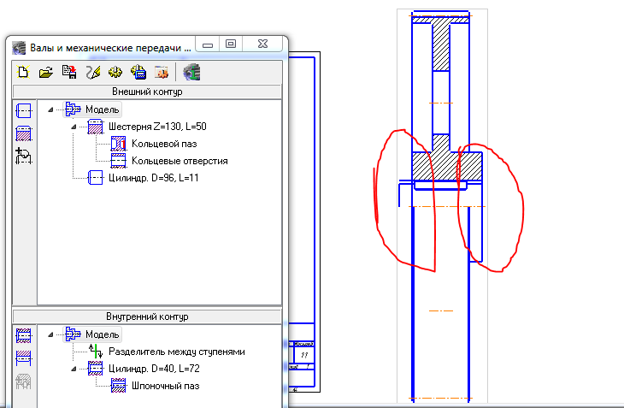
Task: Click the orange gears window toolbar icon
Action: click(x=162, y=72)
